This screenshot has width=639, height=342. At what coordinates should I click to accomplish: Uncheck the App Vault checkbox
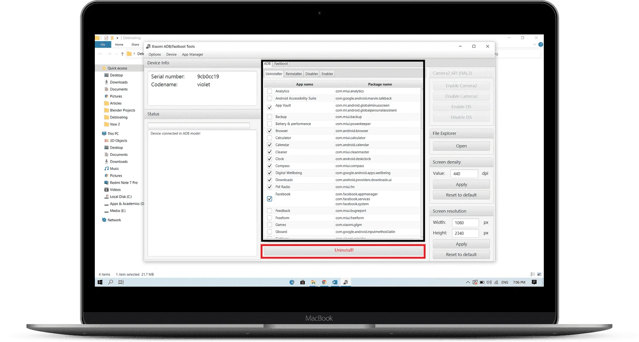point(270,107)
